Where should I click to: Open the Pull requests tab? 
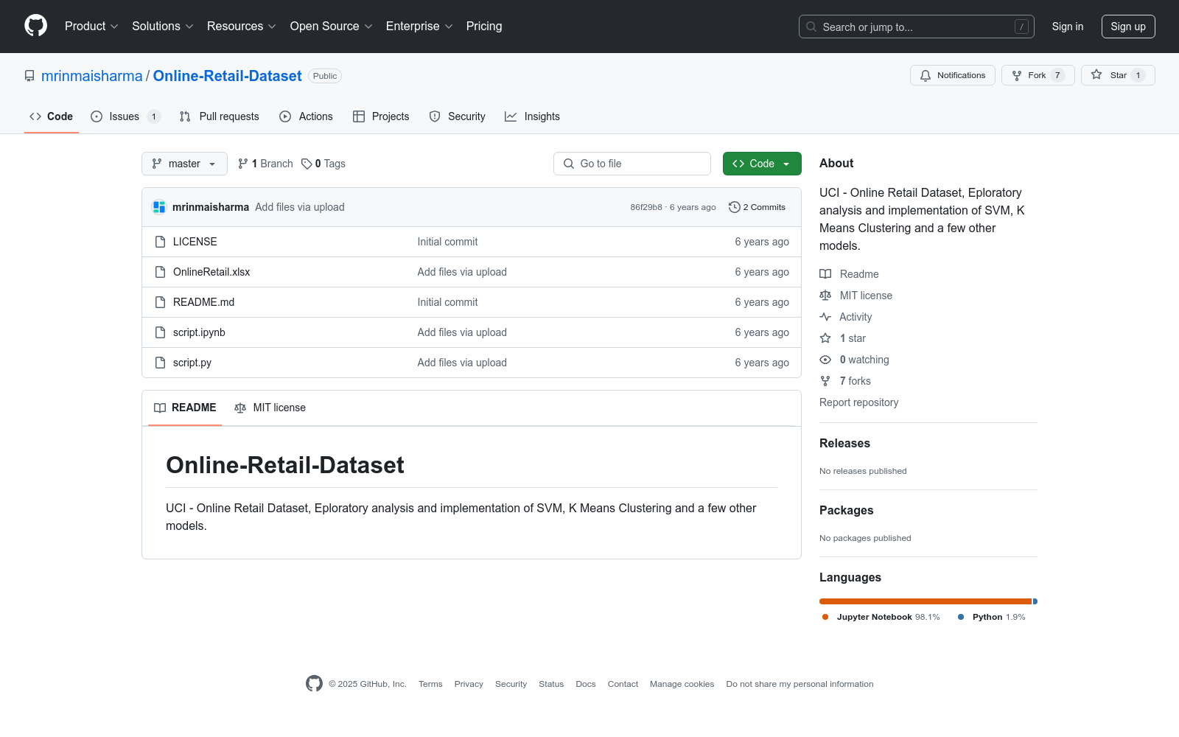[219, 116]
